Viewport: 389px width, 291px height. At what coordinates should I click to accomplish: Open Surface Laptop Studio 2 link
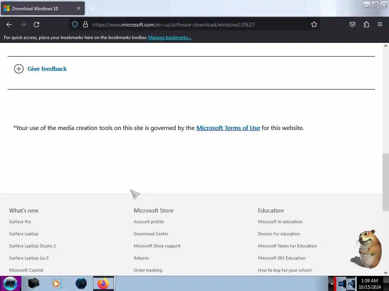click(33, 246)
